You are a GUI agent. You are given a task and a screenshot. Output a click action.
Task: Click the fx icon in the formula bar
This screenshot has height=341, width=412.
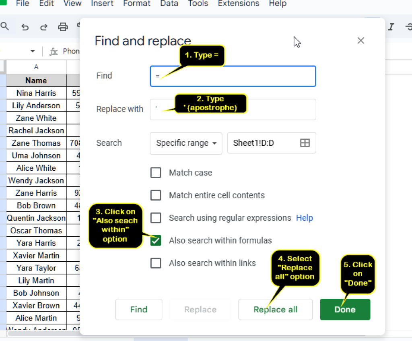coord(53,51)
